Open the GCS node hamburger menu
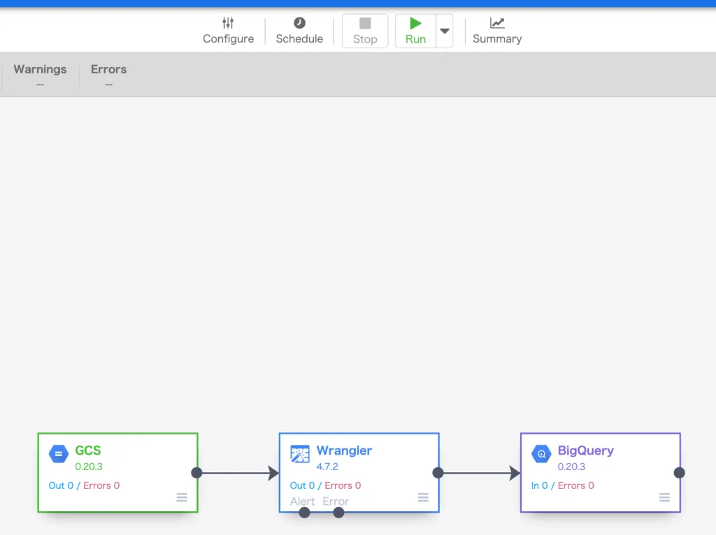Screen dimensions: 716x535 182,497
